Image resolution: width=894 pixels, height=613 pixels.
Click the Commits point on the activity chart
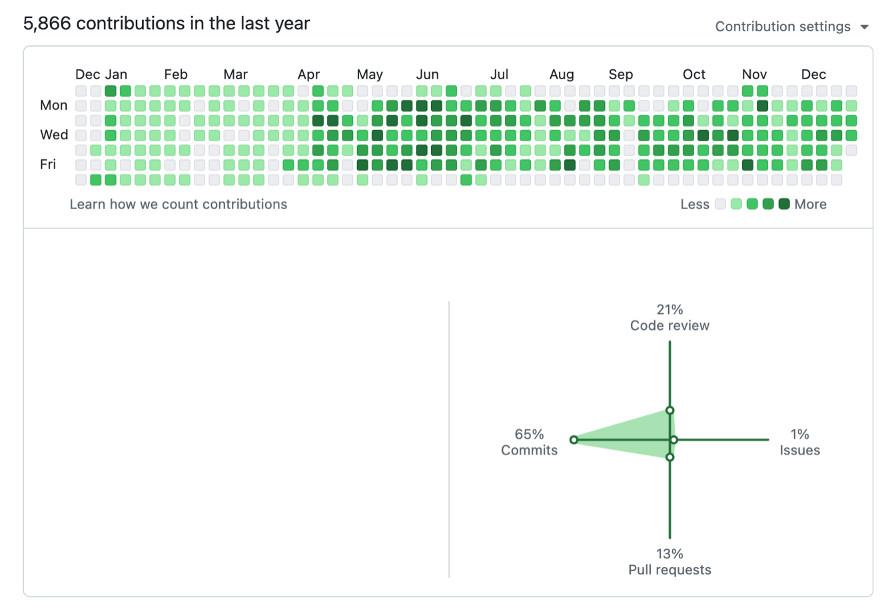[x=574, y=440]
